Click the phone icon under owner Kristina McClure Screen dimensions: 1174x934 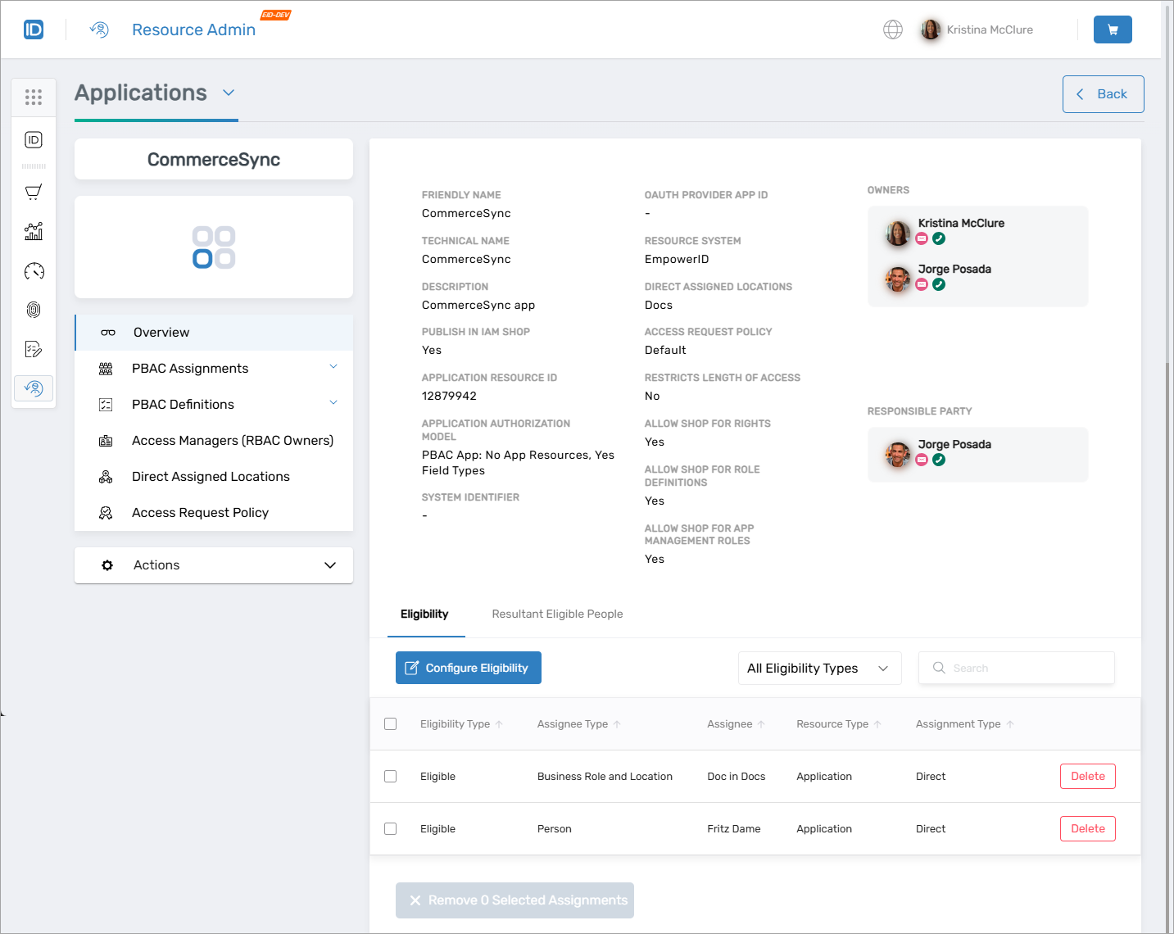click(x=939, y=238)
